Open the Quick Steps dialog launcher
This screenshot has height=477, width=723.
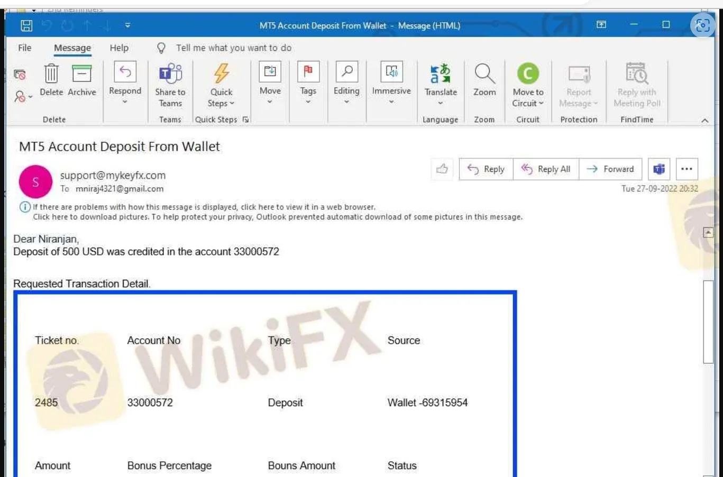click(x=245, y=120)
